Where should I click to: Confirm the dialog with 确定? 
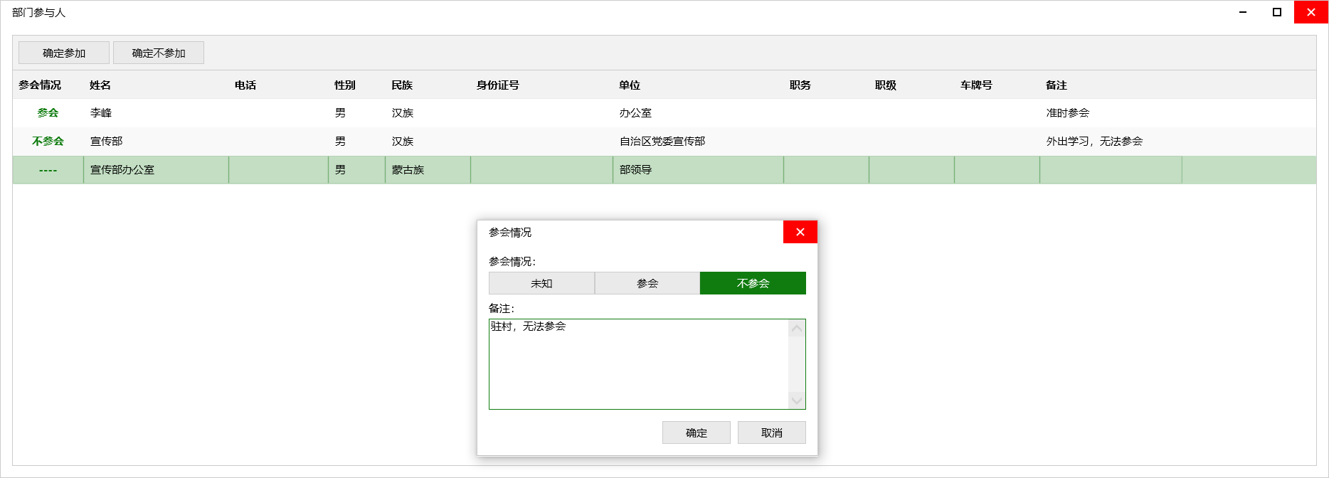tap(696, 432)
